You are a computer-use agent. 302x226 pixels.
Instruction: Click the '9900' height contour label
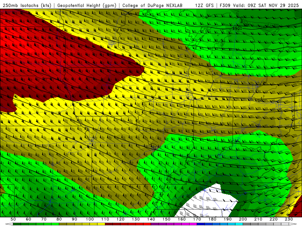tap(237, 29)
